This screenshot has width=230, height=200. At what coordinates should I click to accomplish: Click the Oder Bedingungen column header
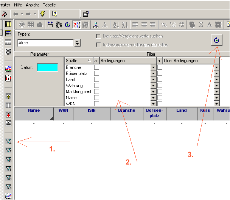[x=191, y=61]
